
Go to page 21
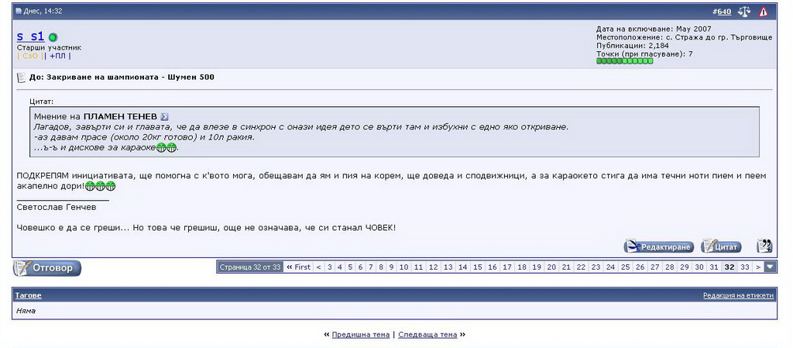566,267
